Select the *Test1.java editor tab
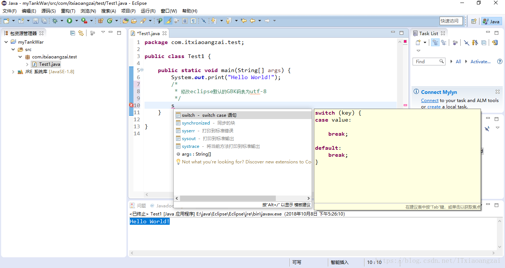 [x=148, y=33]
